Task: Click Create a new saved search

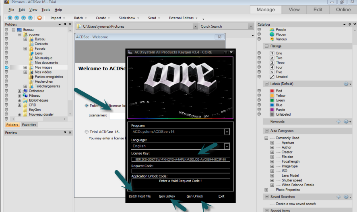Action: (295, 204)
